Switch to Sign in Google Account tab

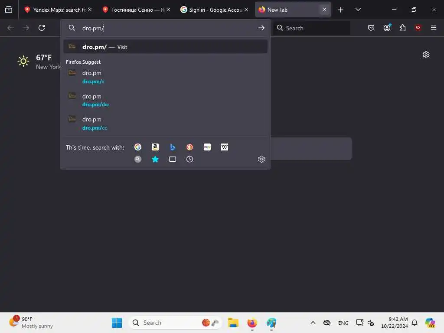point(214,10)
